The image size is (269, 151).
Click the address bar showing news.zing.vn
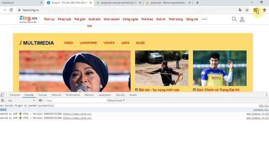coord(127,10)
